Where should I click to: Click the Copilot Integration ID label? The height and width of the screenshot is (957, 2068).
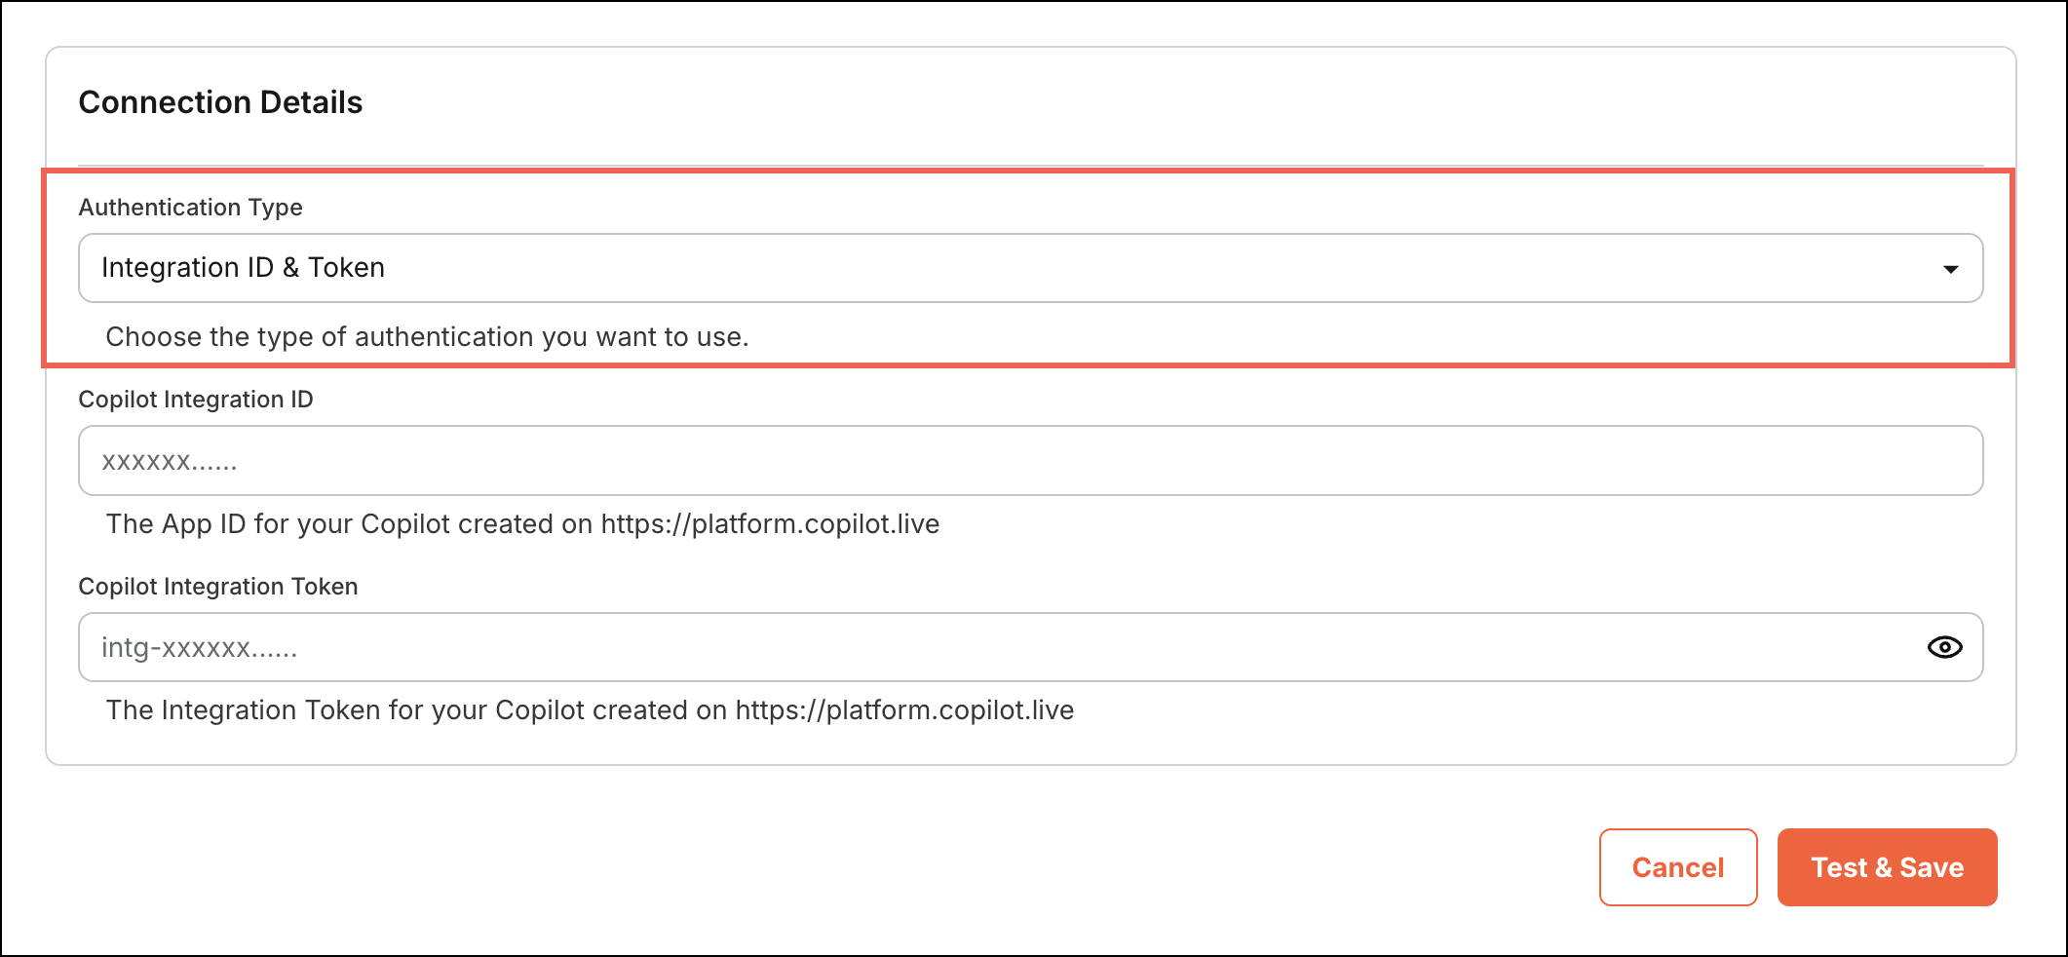(x=197, y=399)
